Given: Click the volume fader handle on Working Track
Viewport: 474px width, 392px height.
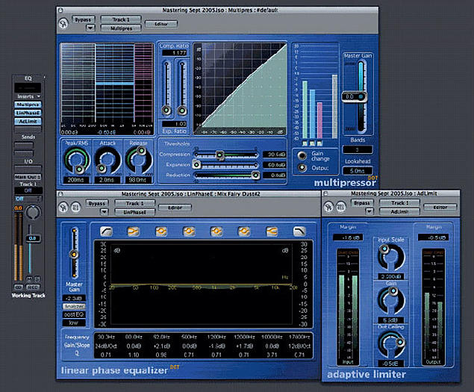Looking at the screenshot, I should 32,238.
